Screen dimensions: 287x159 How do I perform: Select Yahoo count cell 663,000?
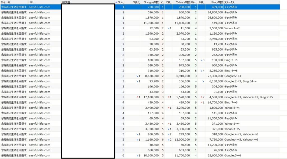pyautogui.click(x=184, y=150)
